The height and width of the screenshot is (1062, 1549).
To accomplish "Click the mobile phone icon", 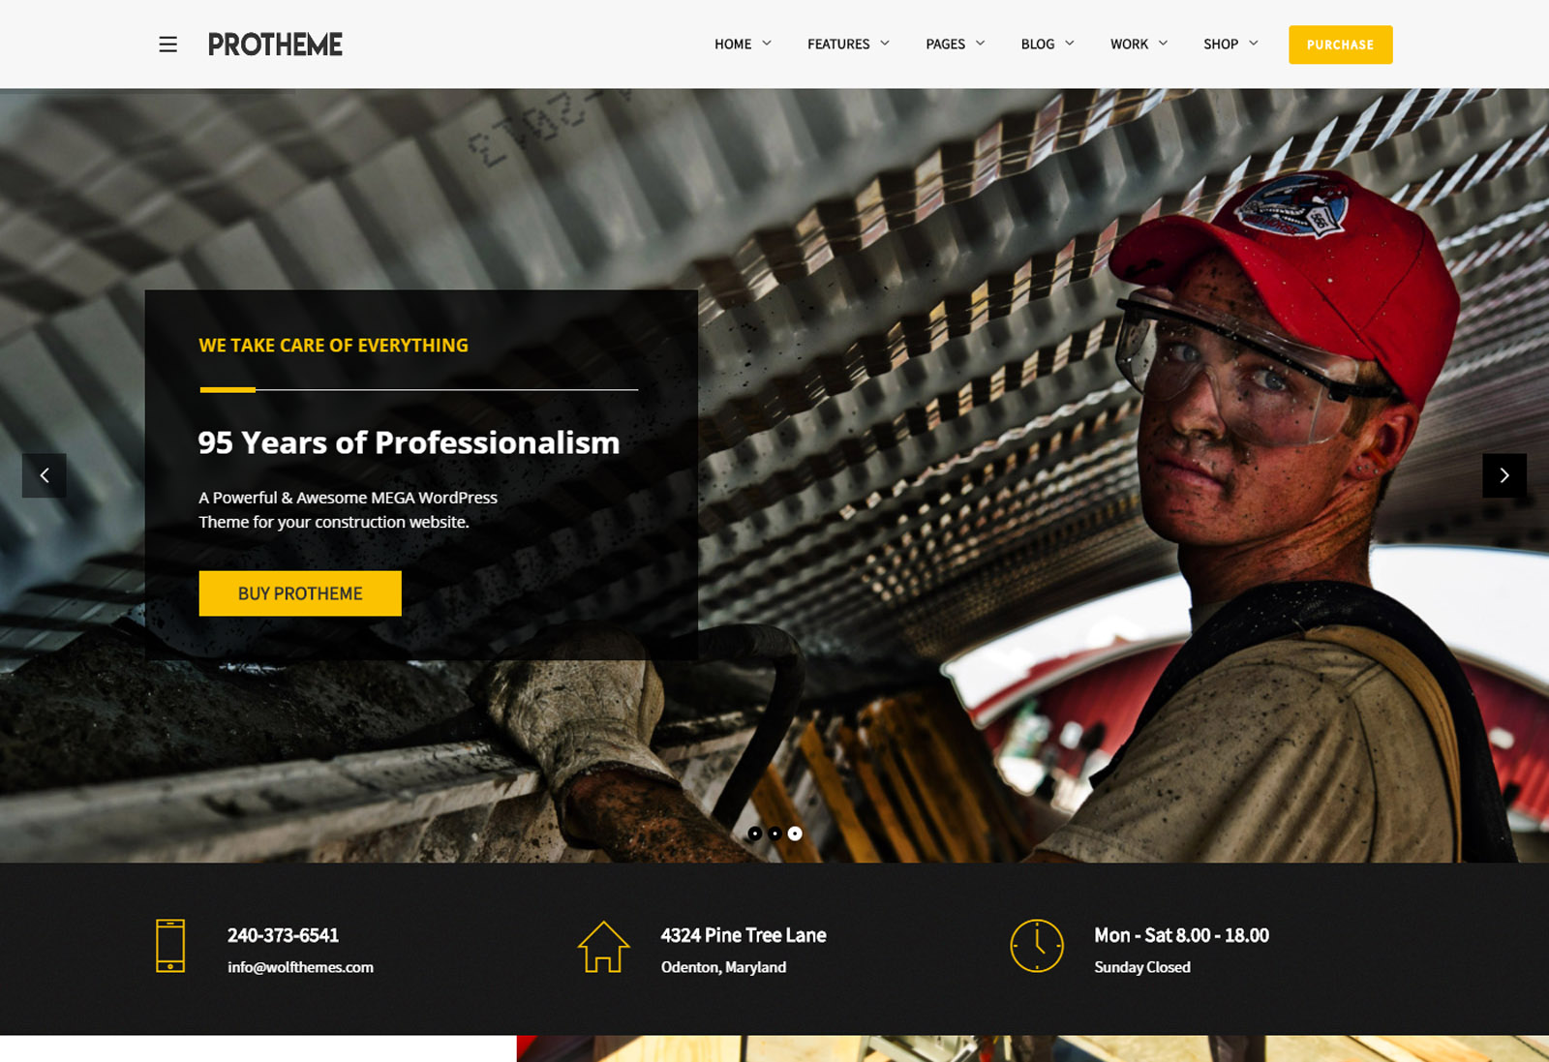I will (170, 946).
